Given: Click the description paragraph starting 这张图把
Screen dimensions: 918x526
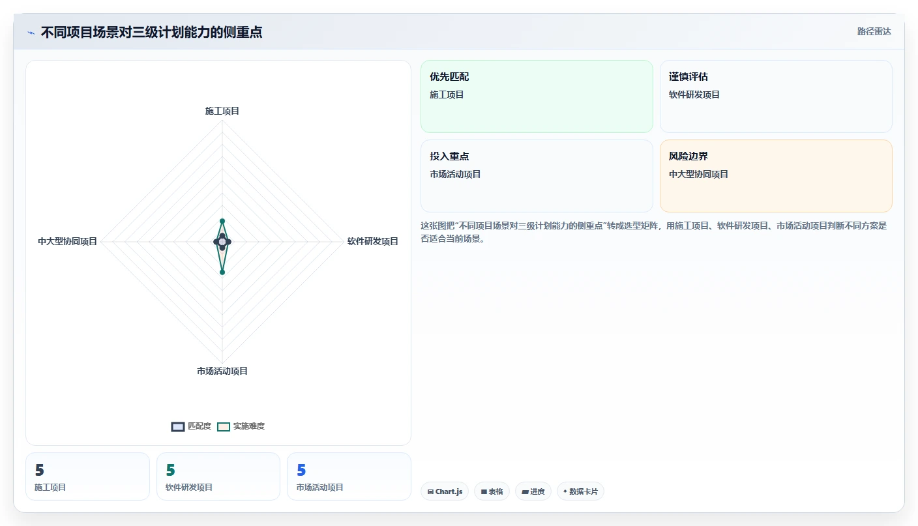Looking at the screenshot, I should (x=654, y=232).
